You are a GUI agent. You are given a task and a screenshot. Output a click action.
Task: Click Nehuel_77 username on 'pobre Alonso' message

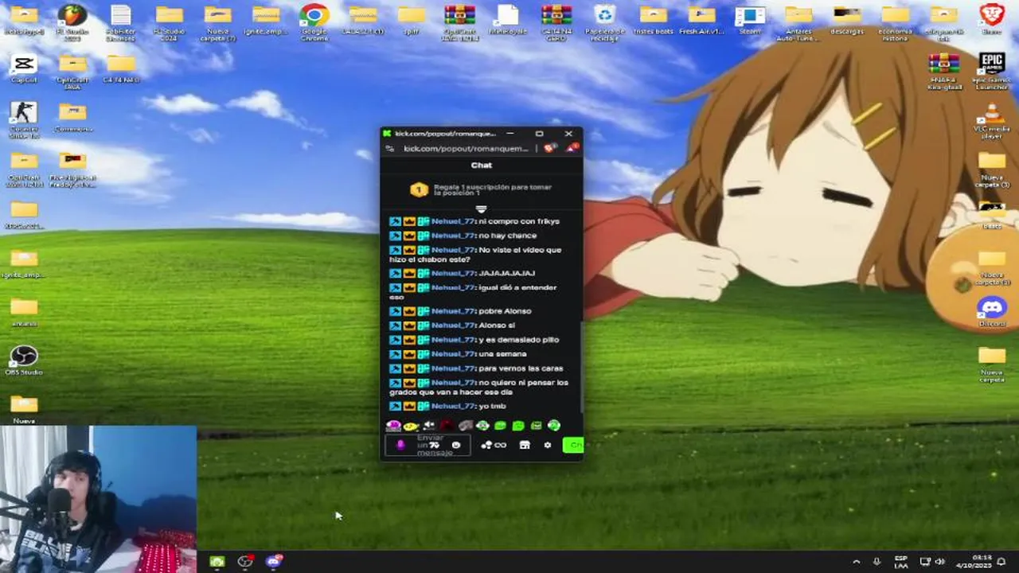(x=453, y=311)
